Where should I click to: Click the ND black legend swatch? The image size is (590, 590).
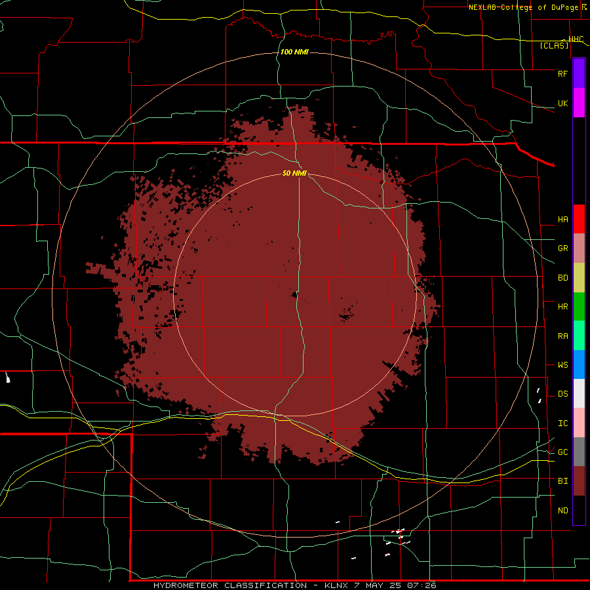[579, 510]
